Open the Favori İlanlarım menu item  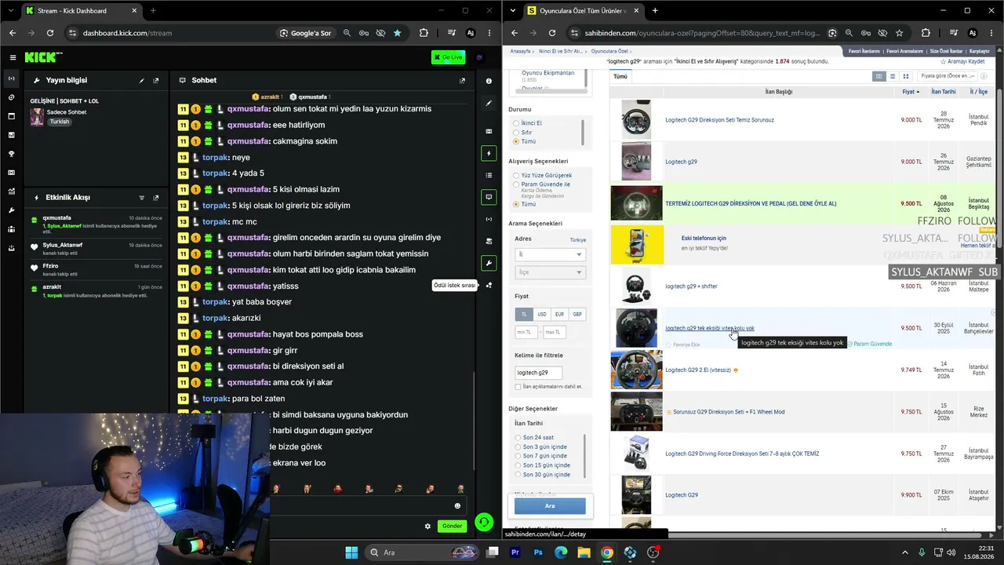tap(864, 51)
